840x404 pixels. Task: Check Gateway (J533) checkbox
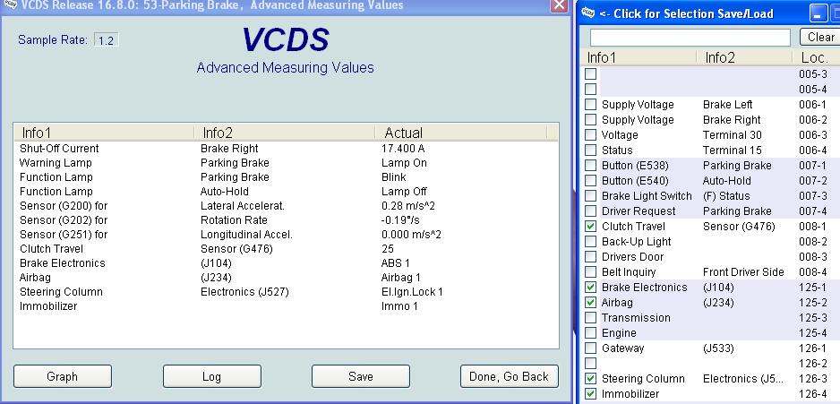(590, 348)
